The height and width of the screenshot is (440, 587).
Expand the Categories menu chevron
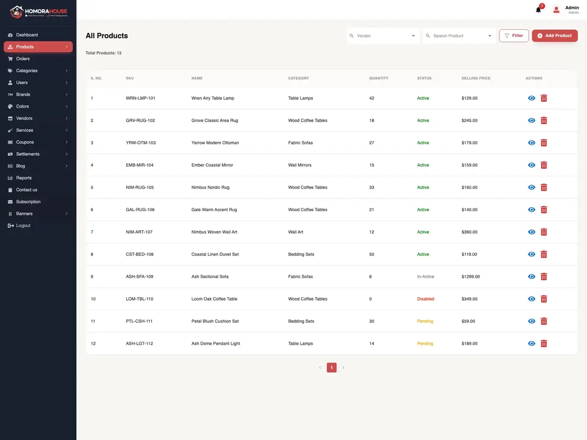[x=67, y=71]
